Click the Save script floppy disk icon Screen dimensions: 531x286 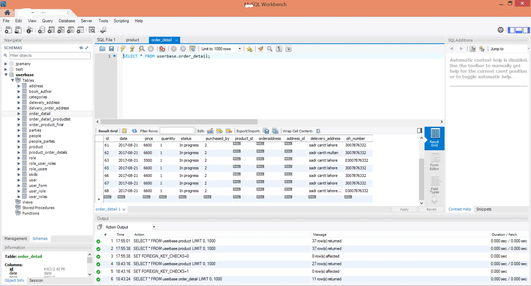[x=111, y=49]
